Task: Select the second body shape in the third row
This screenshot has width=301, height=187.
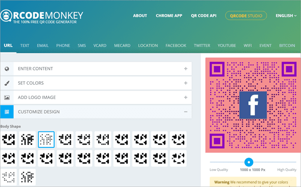Action: pos(28,177)
